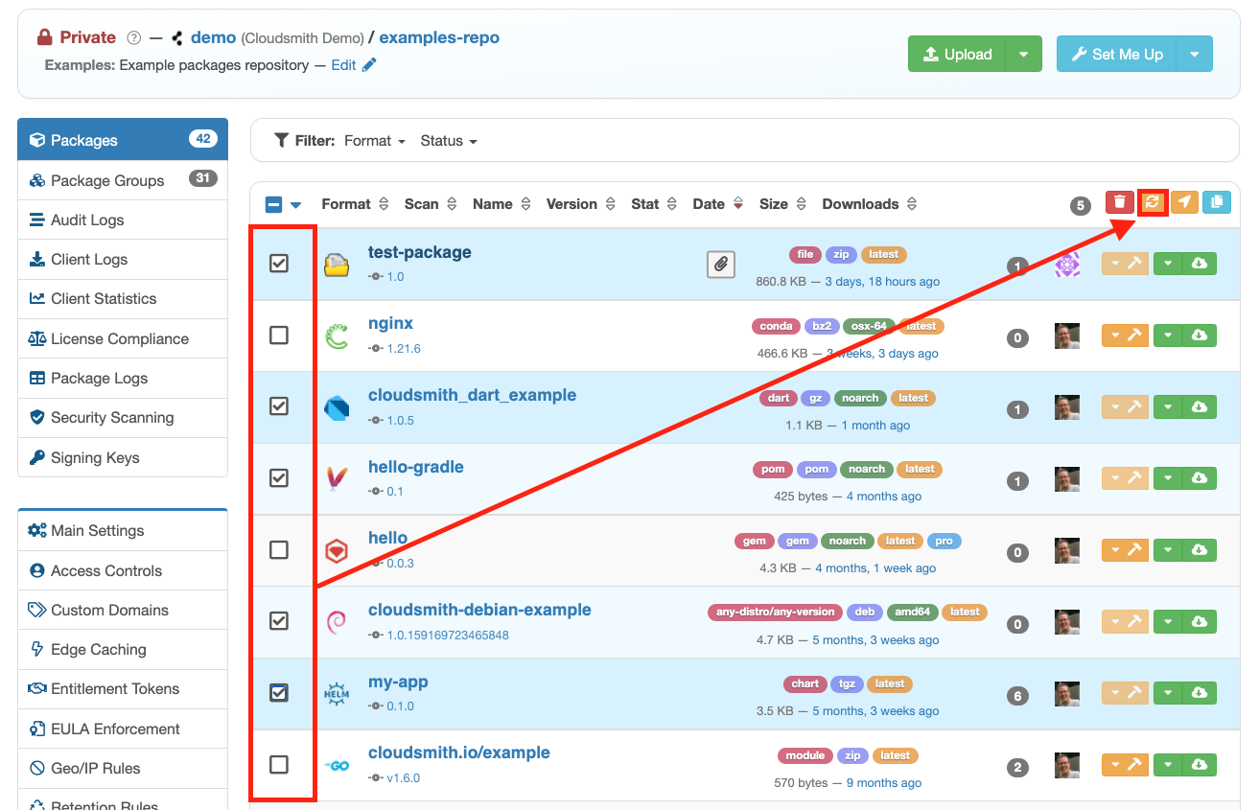
Task: Uncheck the test-package checkbox
Action: pyautogui.click(x=278, y=264)
